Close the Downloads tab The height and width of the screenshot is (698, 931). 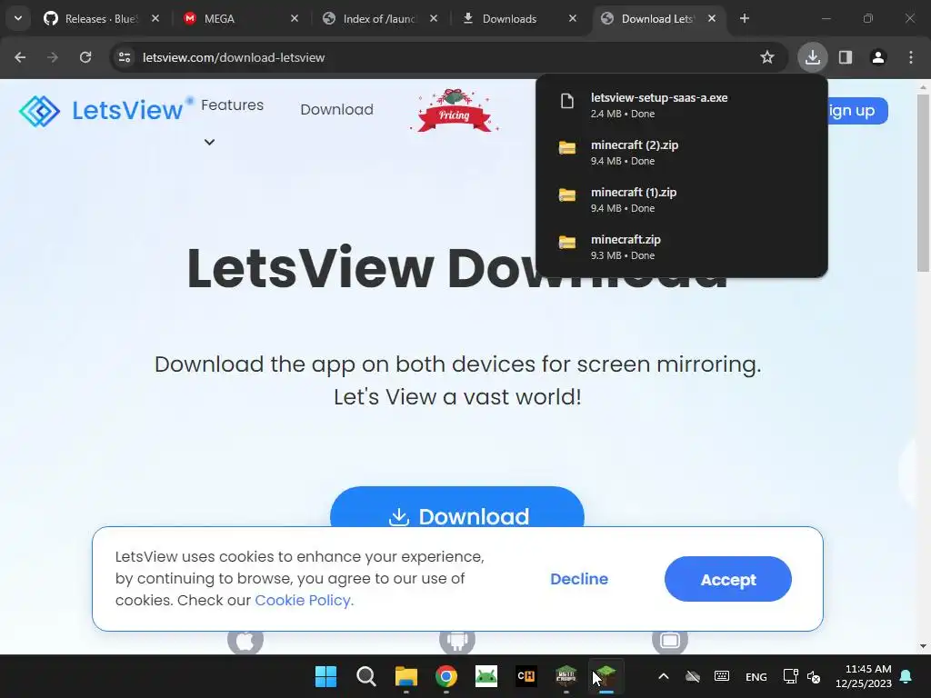[573, 18]
